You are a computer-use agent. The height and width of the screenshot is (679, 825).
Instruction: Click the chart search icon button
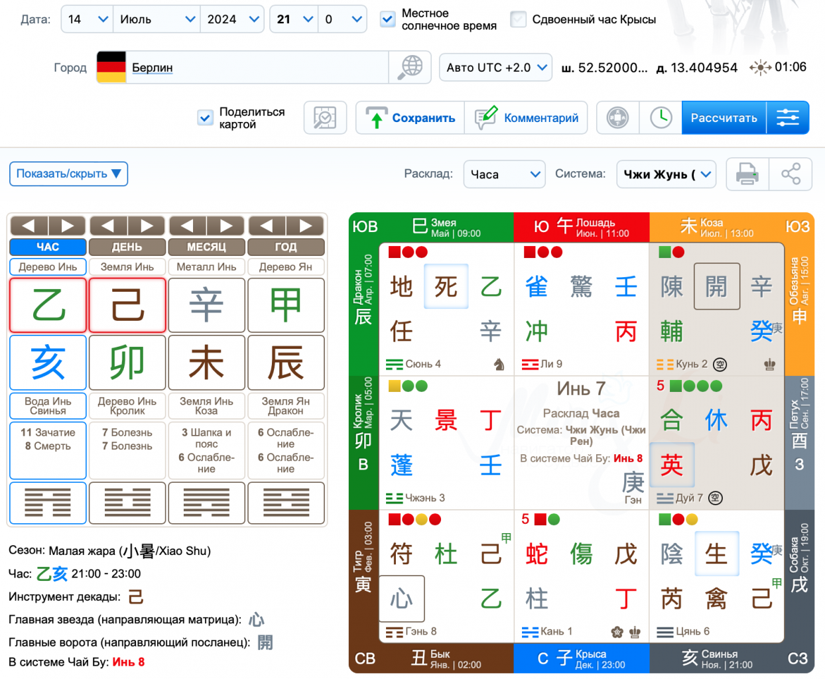(325, 118)
